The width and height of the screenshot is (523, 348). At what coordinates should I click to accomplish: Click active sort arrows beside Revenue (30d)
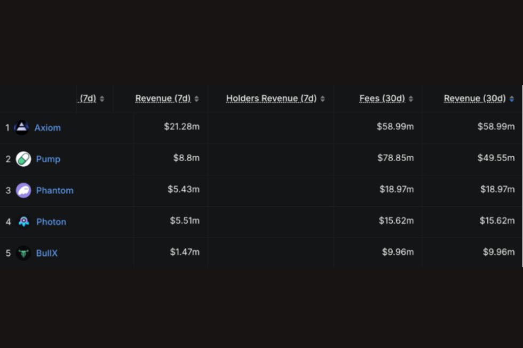[511, 99]
